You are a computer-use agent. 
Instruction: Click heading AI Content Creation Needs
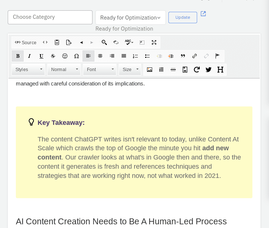[x=121, y=221]
